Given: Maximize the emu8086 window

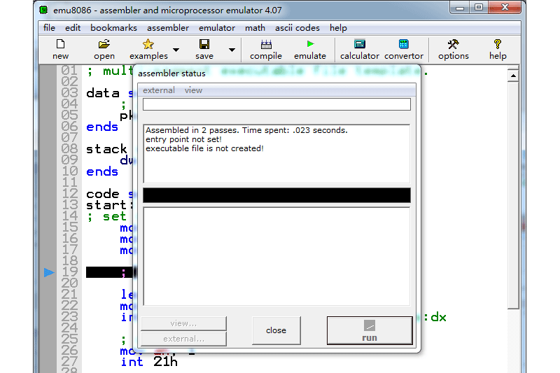Looking at the screenshot, I should point(479,8).
